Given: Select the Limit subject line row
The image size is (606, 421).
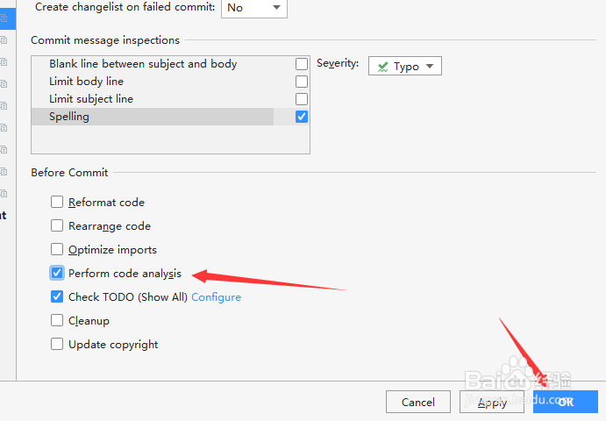Looking at the screenshot, I should pos(170,99).
